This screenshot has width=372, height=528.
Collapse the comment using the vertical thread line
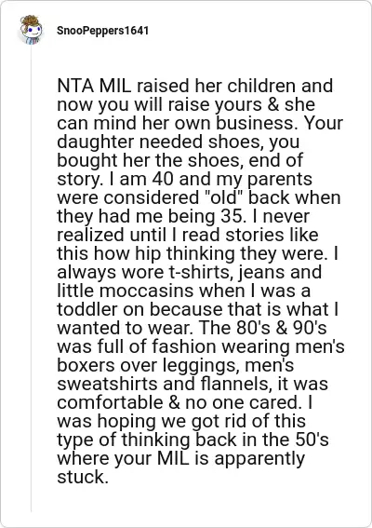point(31,279)
